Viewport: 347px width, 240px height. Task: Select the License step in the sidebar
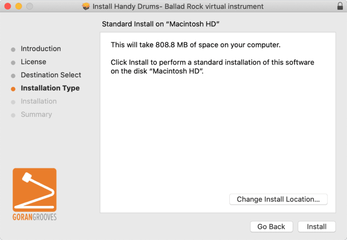click(34, 62)
